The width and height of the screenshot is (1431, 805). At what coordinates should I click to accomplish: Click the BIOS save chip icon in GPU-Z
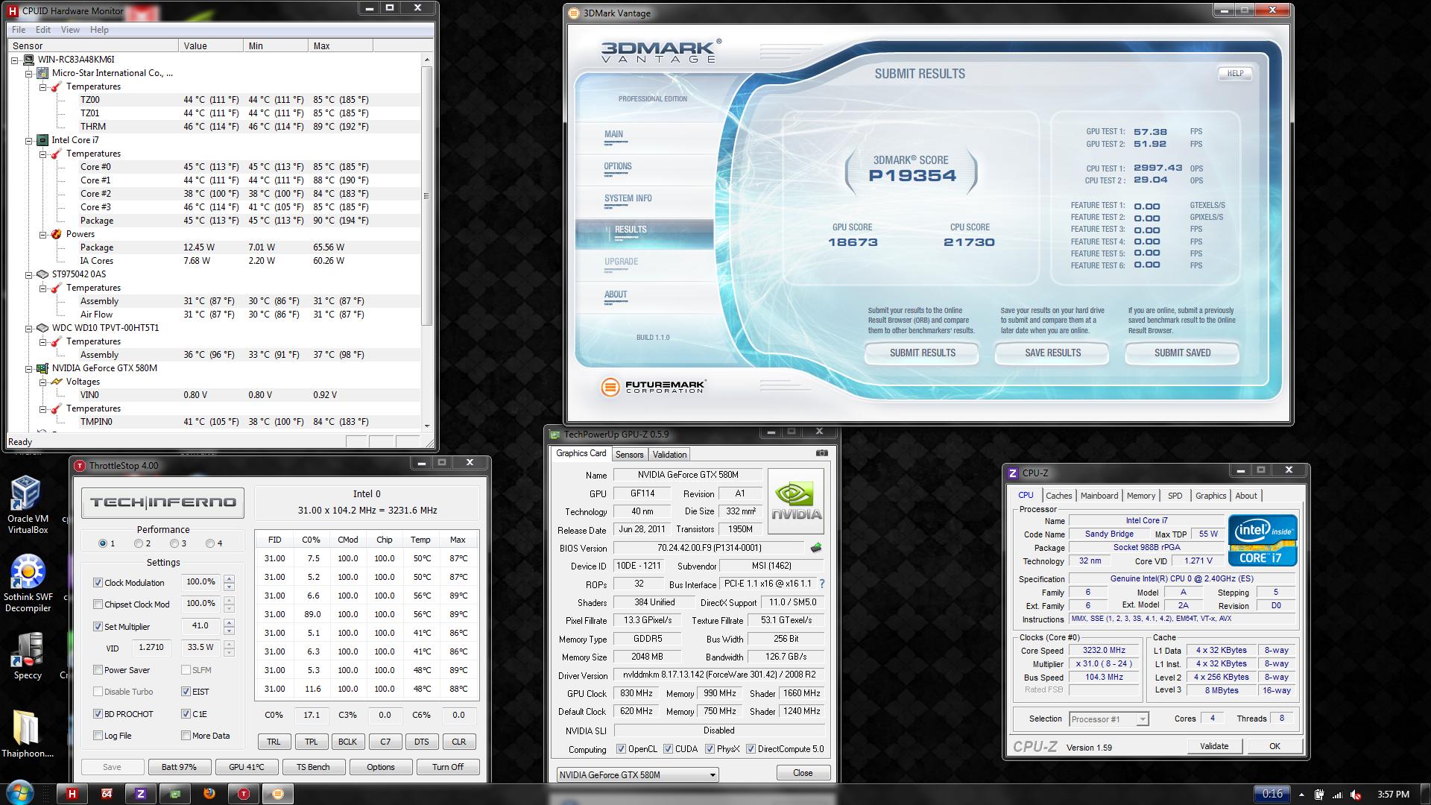coord(816,548)
